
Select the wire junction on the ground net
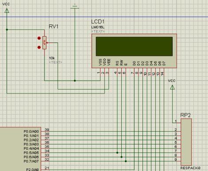pyautogui.click(x=75, y=81)
